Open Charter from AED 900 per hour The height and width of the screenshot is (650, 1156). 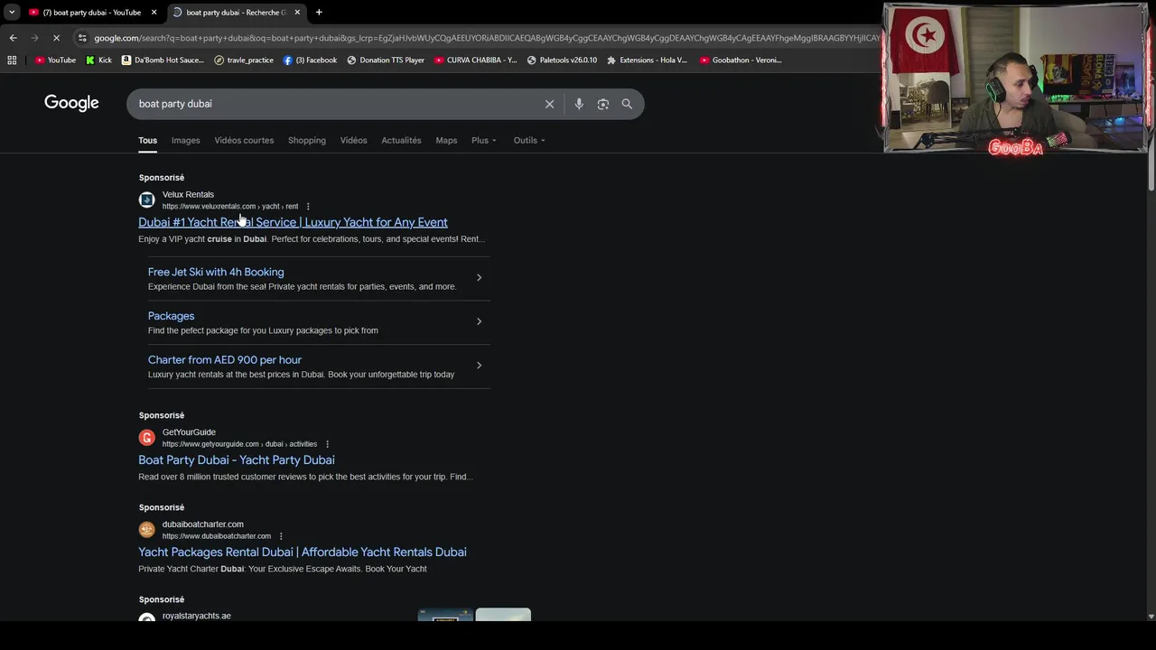[225, 359]
